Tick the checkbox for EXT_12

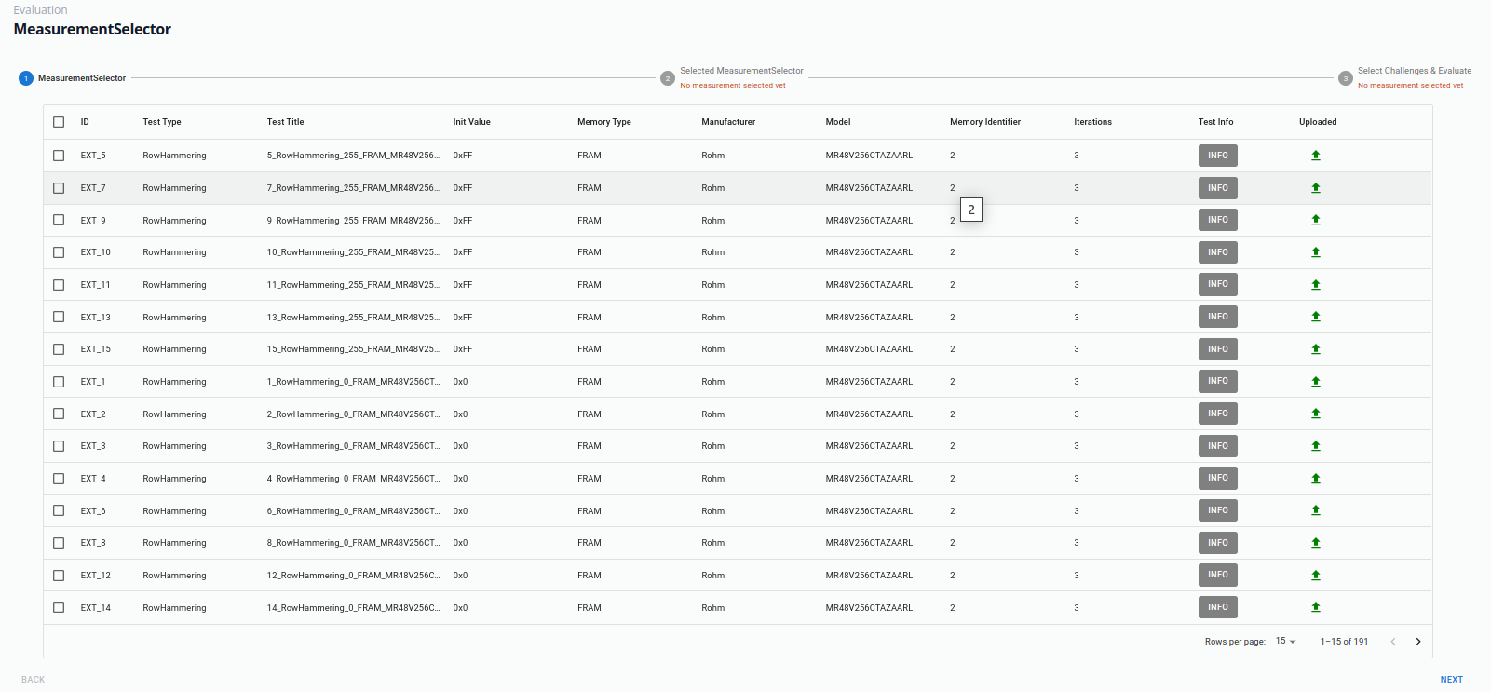[59, 576]
